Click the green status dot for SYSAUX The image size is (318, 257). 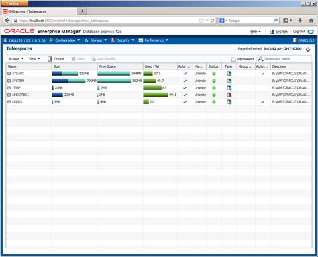[214, 74]
